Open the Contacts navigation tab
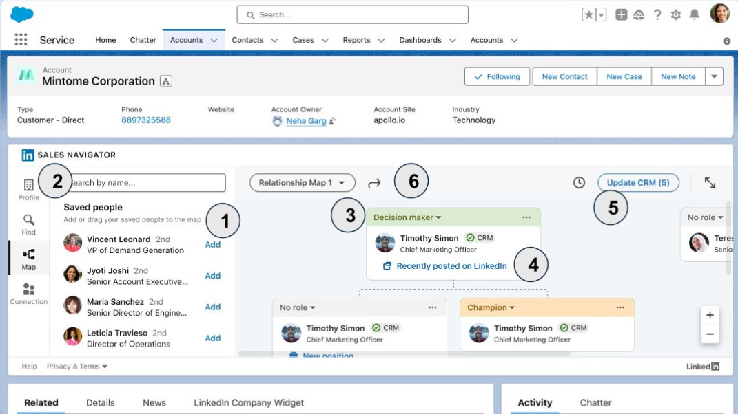The height and width of the screenshot is (414, 738). (x=247, y=40)
